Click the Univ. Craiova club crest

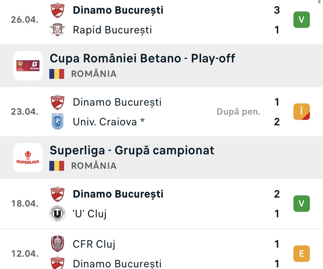coord(58,122)
